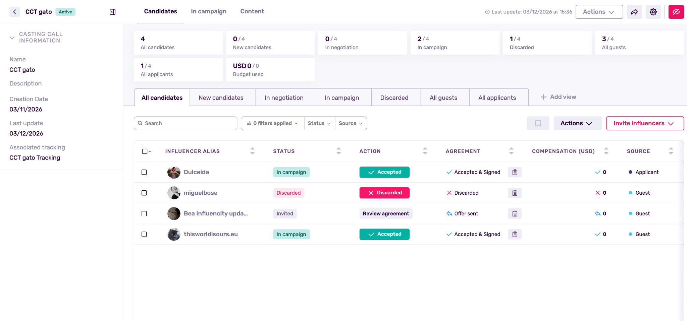Switch to the In campaign top tab
The width and height of the screenshot is (687, 321).
coord(208,11)
